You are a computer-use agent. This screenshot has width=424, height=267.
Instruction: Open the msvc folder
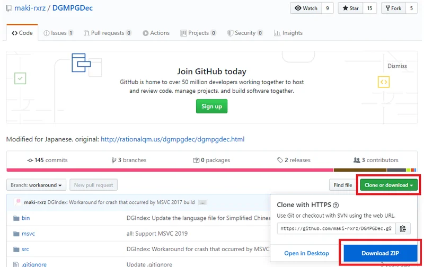(x=28, y=234)
